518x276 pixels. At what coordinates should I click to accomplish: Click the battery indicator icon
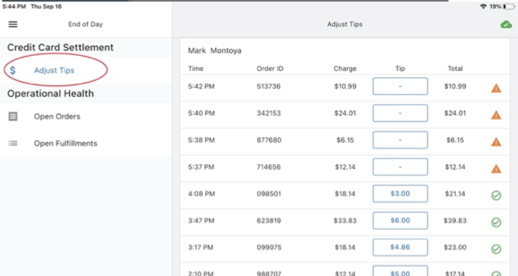click(x=509, y=6)
